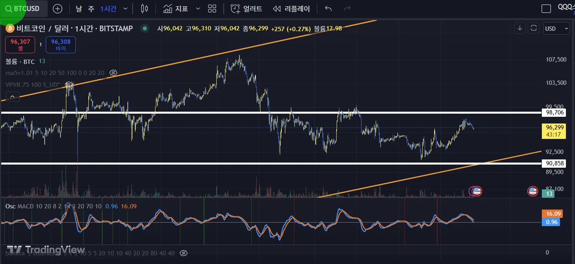This screenshot has width=575, height=264.
Task: Unhide the bakkta's stochastic indicator
Action: pyautogui.click(x=183, y=253)
